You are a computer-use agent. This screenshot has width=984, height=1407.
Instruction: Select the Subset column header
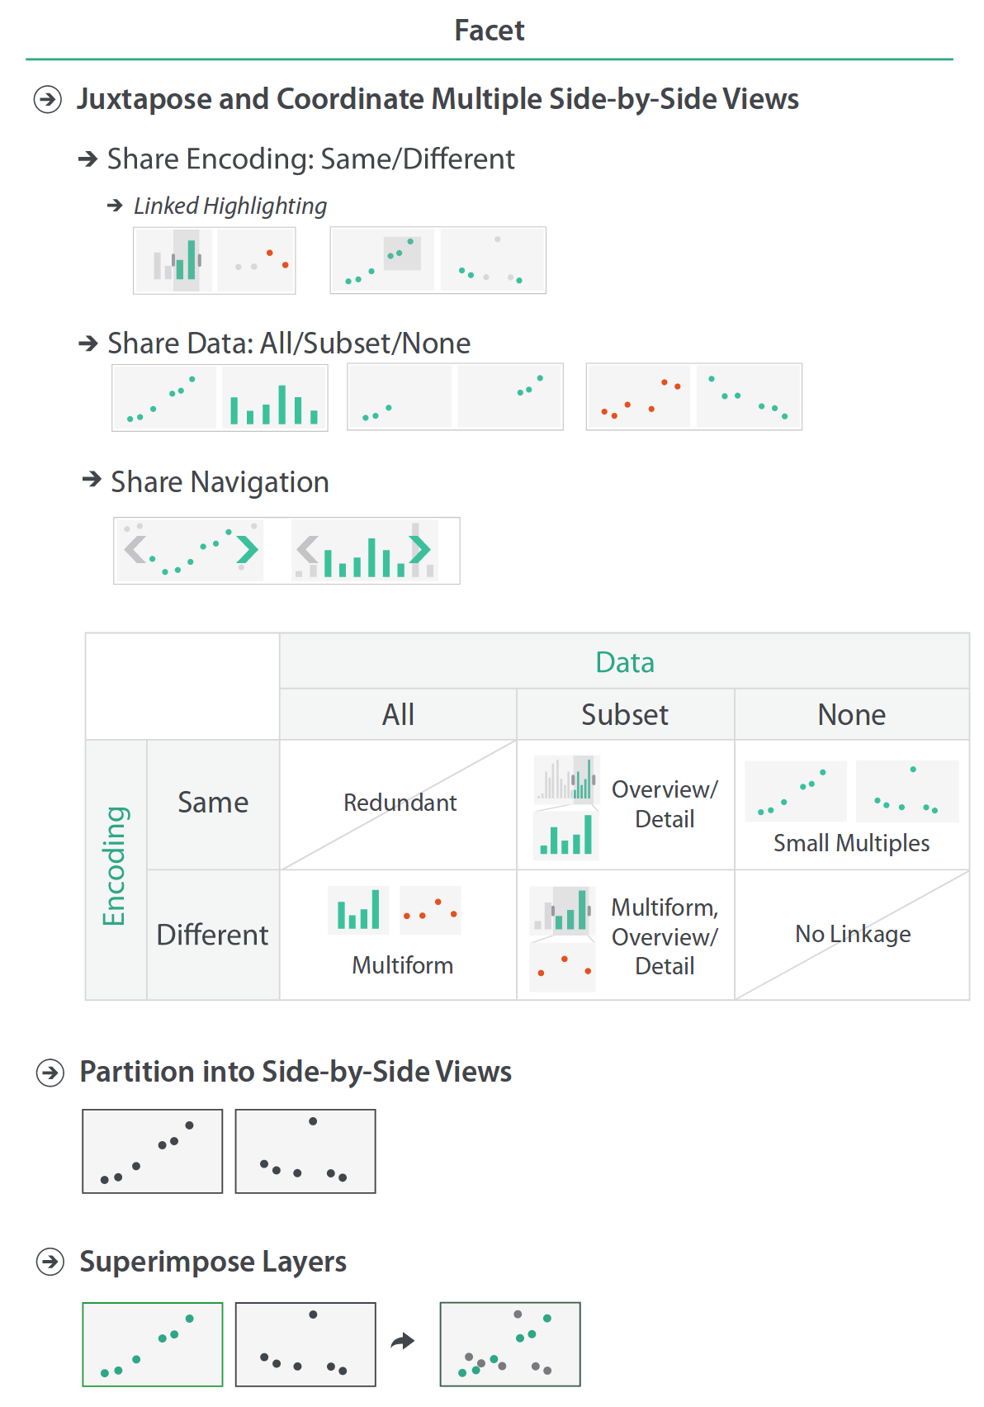(x=625, y=714)
